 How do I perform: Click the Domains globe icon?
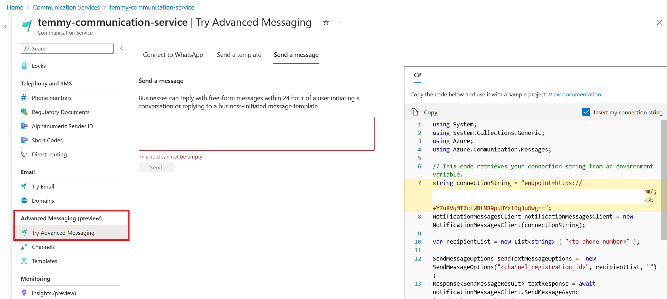tap(24, 201)
